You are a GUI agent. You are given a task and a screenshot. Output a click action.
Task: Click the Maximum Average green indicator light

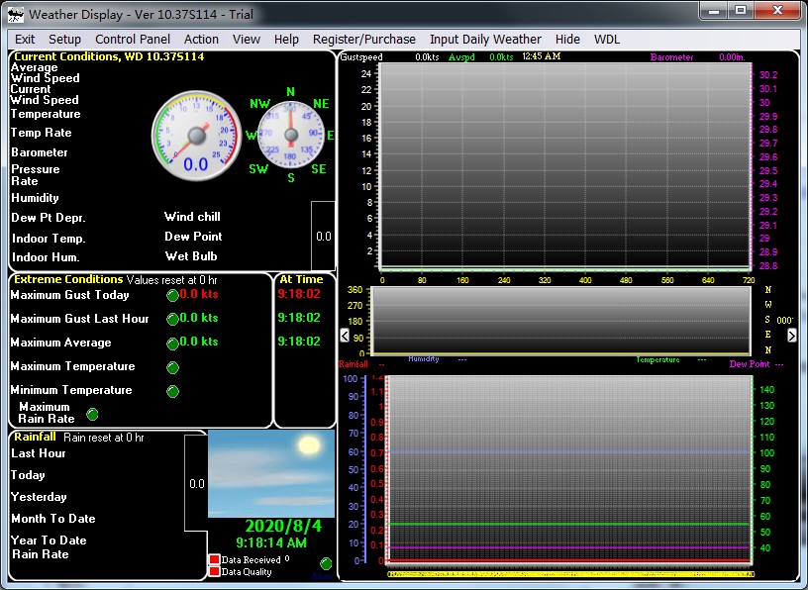pyautogui.click(x=172, y=343)
